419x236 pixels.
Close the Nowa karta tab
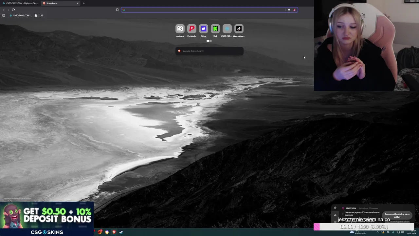[x=78, y=3]
